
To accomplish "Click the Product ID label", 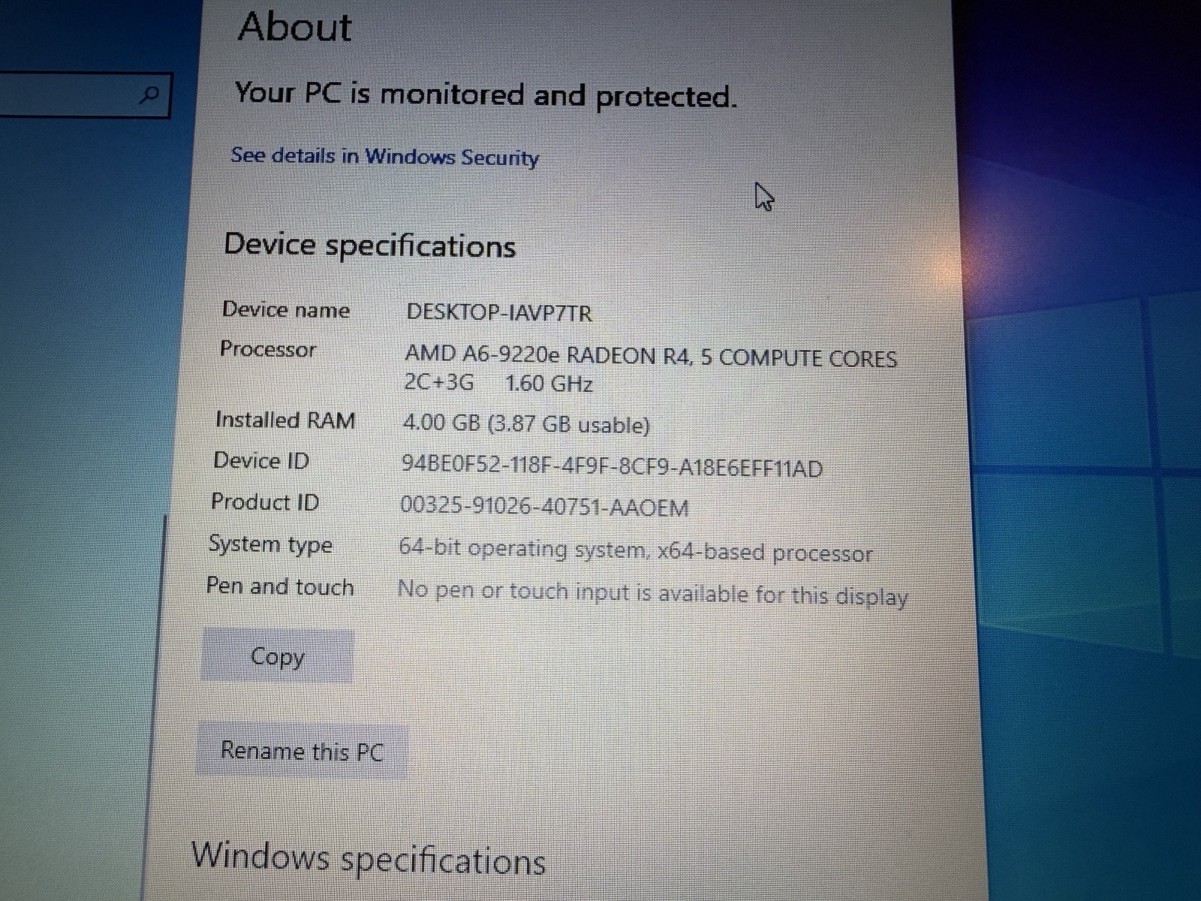I will point(265,502).
